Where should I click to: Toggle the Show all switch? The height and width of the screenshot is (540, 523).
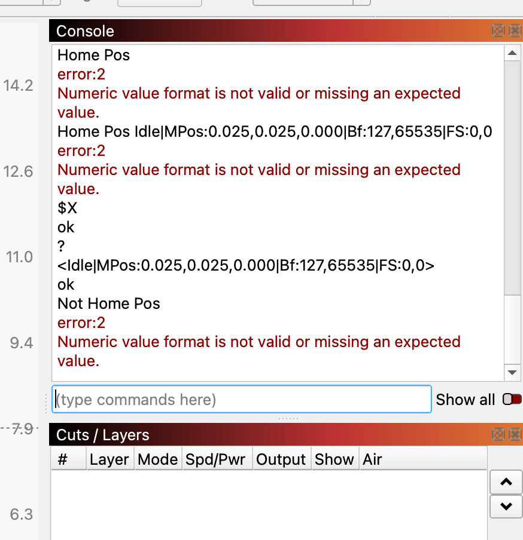click(512, 400)
